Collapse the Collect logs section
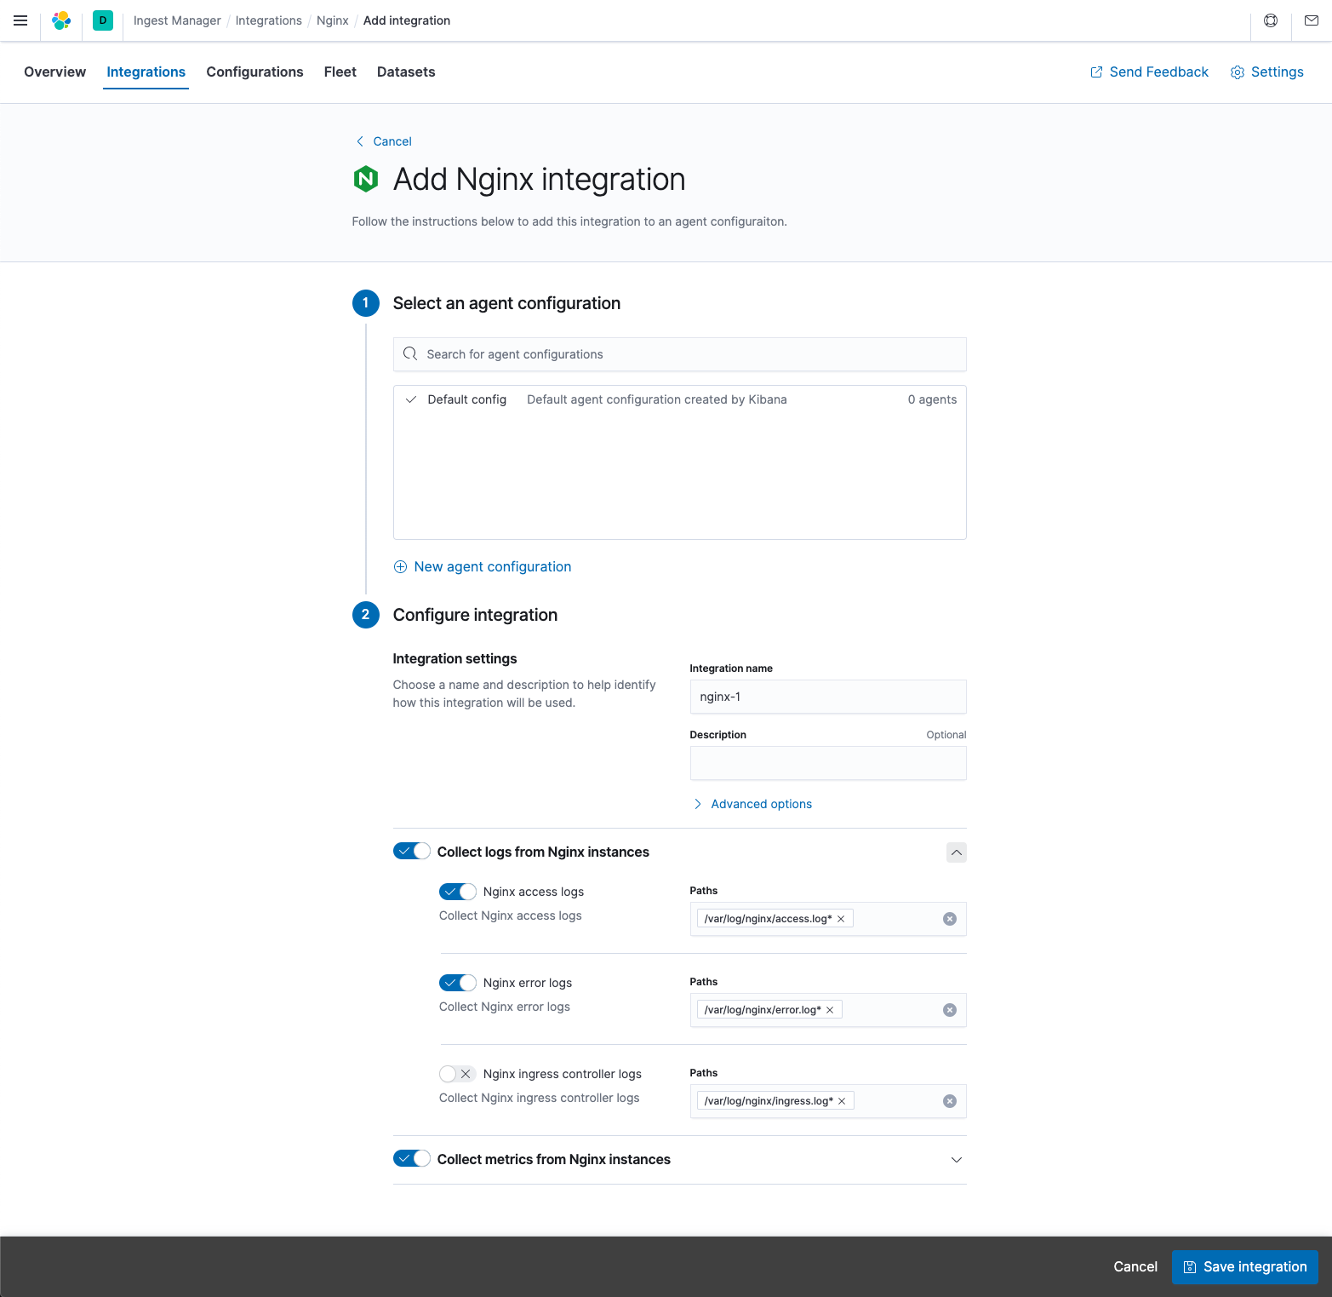 (x=957, y=852)
